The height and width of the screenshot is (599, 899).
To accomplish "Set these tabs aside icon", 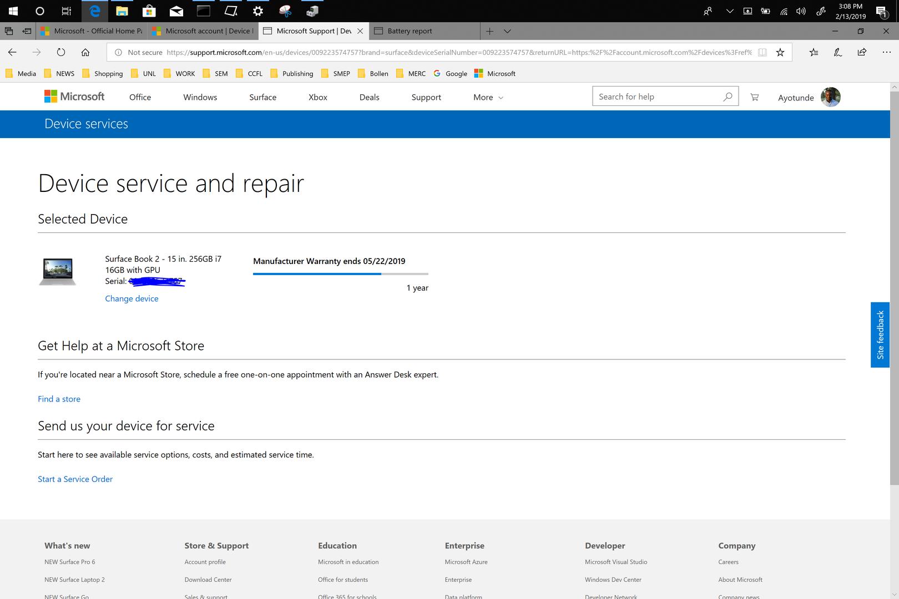I will click(27, 31).
